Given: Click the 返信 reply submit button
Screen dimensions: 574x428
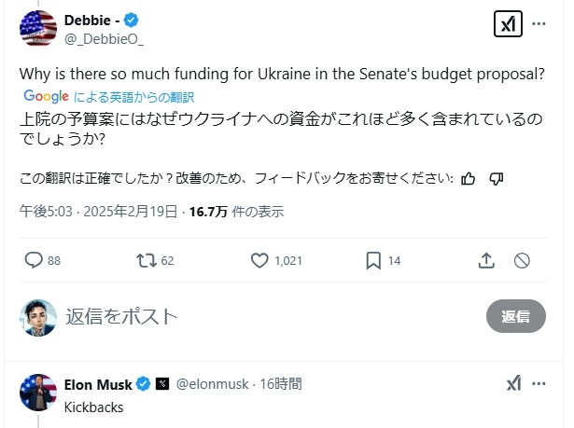Looking at the screenshot, I should pyautogui.click(x=515, y=316).
